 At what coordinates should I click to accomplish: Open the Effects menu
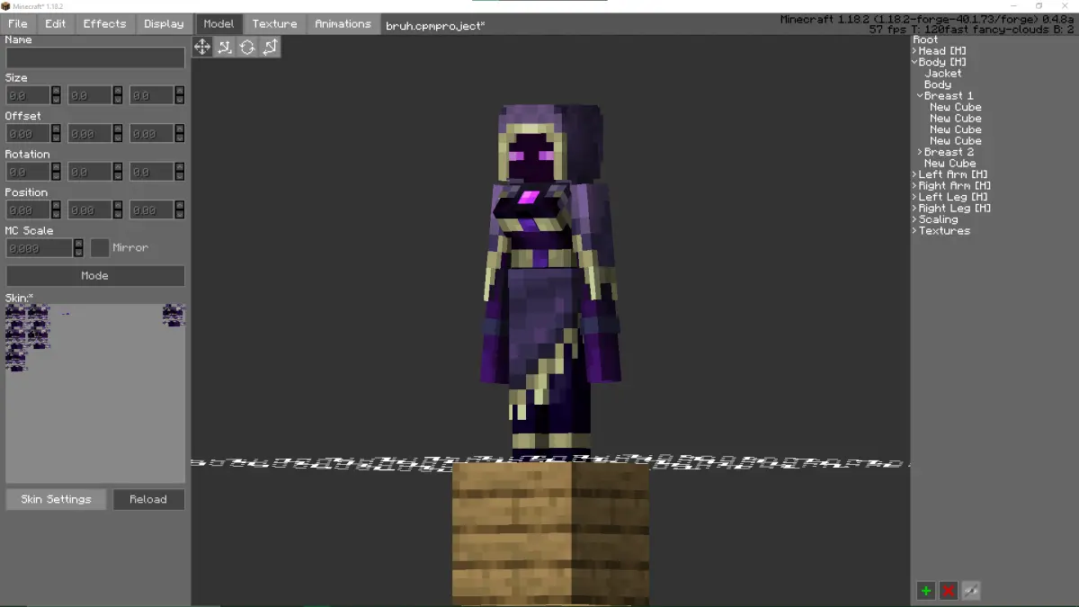pyautogui.click(x=104, y=23)
